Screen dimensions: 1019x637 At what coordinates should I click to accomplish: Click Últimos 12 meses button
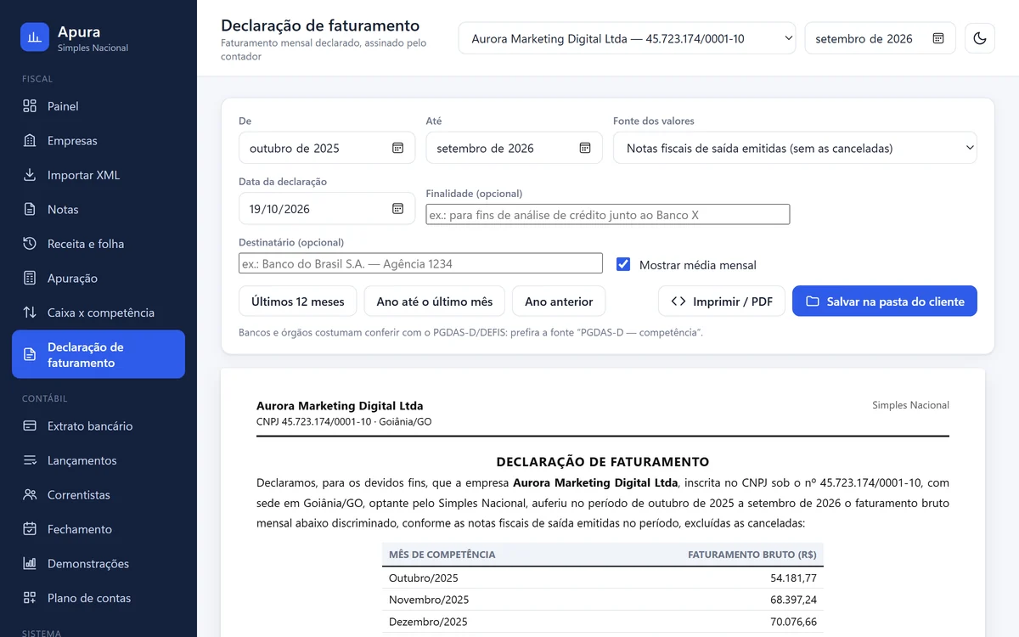pos(298,302)
